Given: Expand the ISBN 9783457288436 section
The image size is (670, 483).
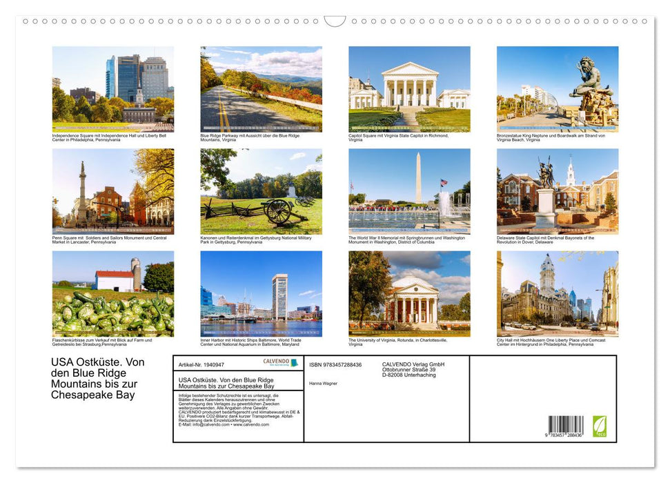Looking at the screenshot, I should pyautogui.click(x=336, y=364).
